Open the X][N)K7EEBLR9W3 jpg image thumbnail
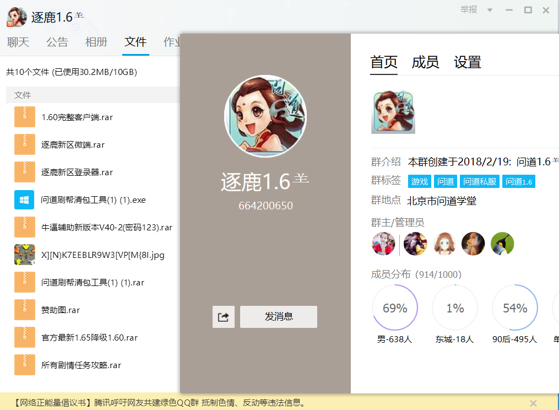 click(25, 255)
